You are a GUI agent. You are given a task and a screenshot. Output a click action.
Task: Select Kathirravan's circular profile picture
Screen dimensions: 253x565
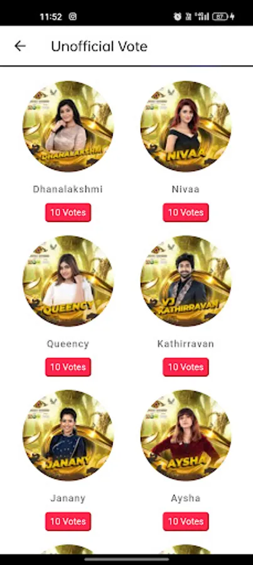tap(186, 281)
